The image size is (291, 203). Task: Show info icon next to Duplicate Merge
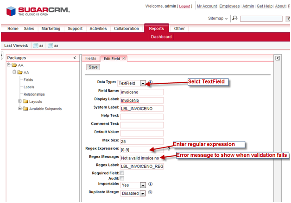tap(150, 192)
